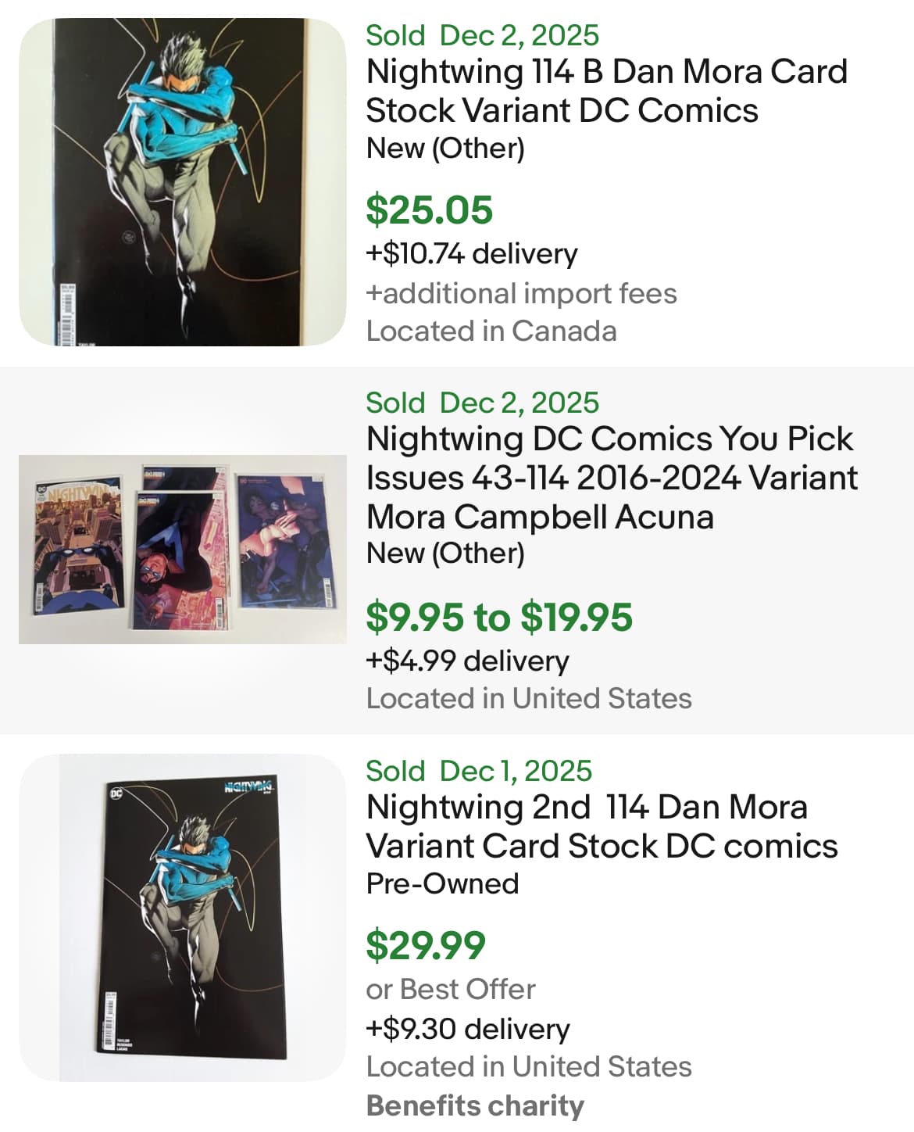Viewport: 914px width, 1132px height.
Task: Click Located in United States under $4.99 delivery
Action: 529,698
